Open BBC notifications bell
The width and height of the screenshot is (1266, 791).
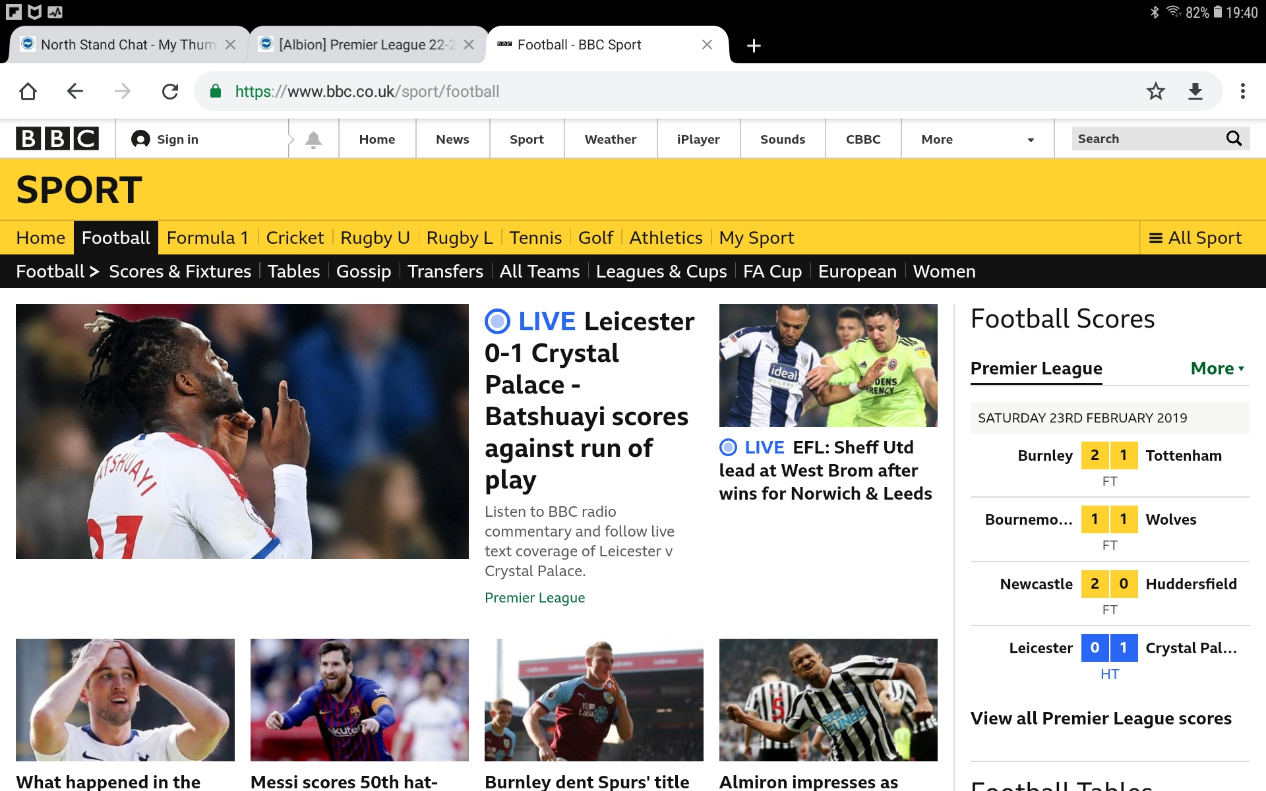tap(314, 139)
